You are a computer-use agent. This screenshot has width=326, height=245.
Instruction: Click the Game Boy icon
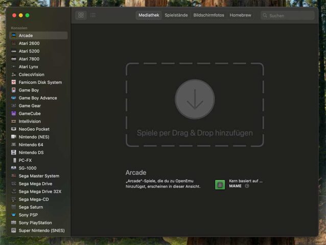[14, 90]
